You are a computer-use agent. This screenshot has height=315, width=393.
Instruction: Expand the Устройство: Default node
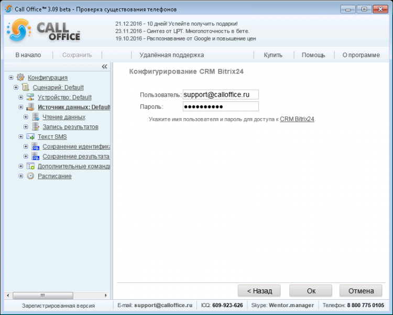(21, 97)
